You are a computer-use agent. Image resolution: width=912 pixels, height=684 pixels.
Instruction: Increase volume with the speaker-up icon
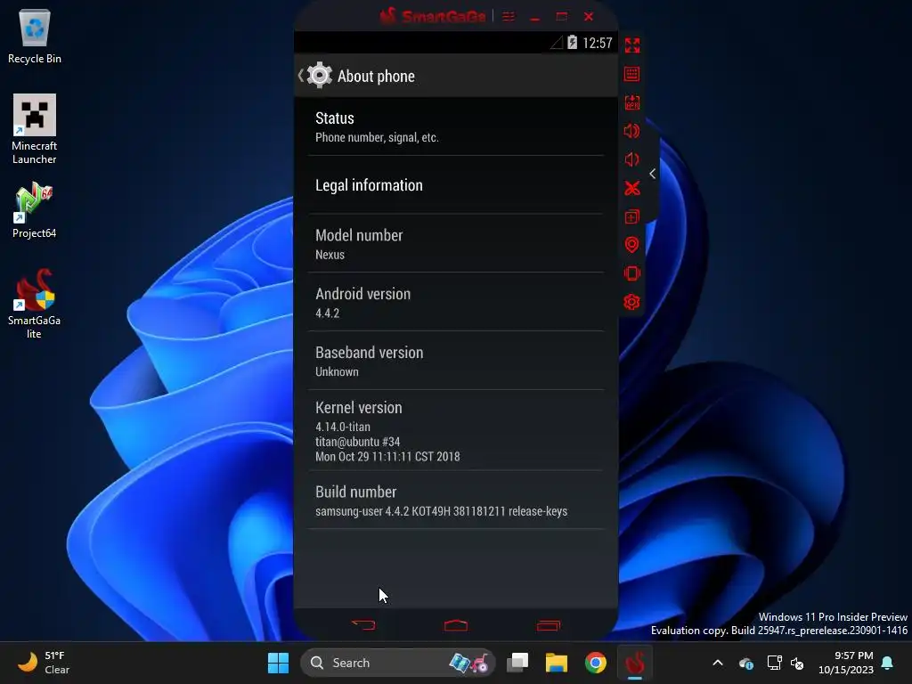coord(631,131)
